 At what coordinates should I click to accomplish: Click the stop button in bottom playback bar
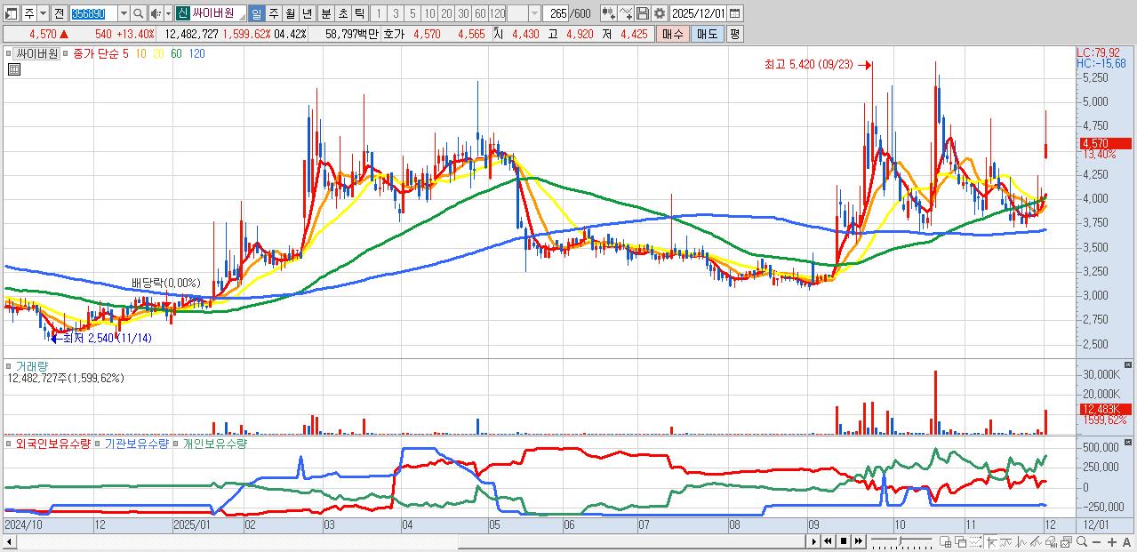click(x=843, y=541)
